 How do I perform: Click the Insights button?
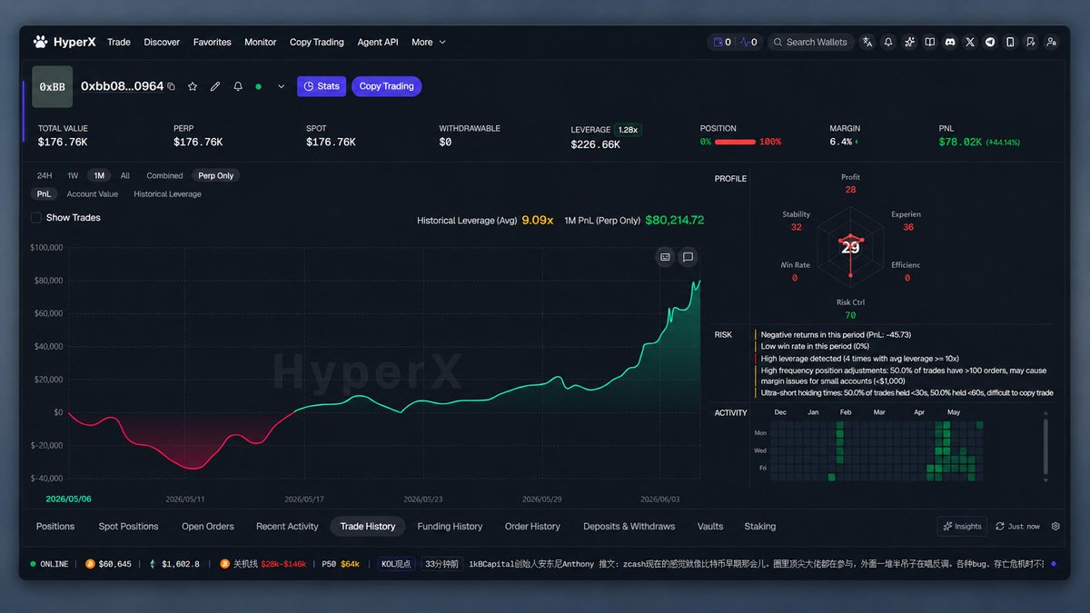tap(962, 526)
